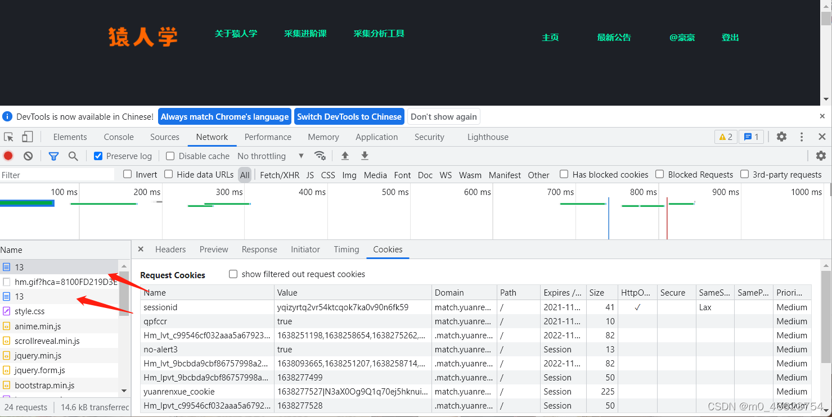Select the hm.gif request row

tap(59, 282)
